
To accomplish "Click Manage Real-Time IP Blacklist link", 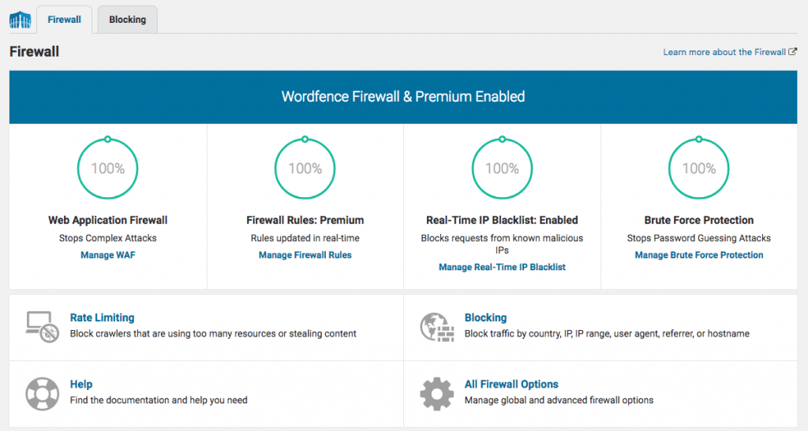I will tap(502, 267).
